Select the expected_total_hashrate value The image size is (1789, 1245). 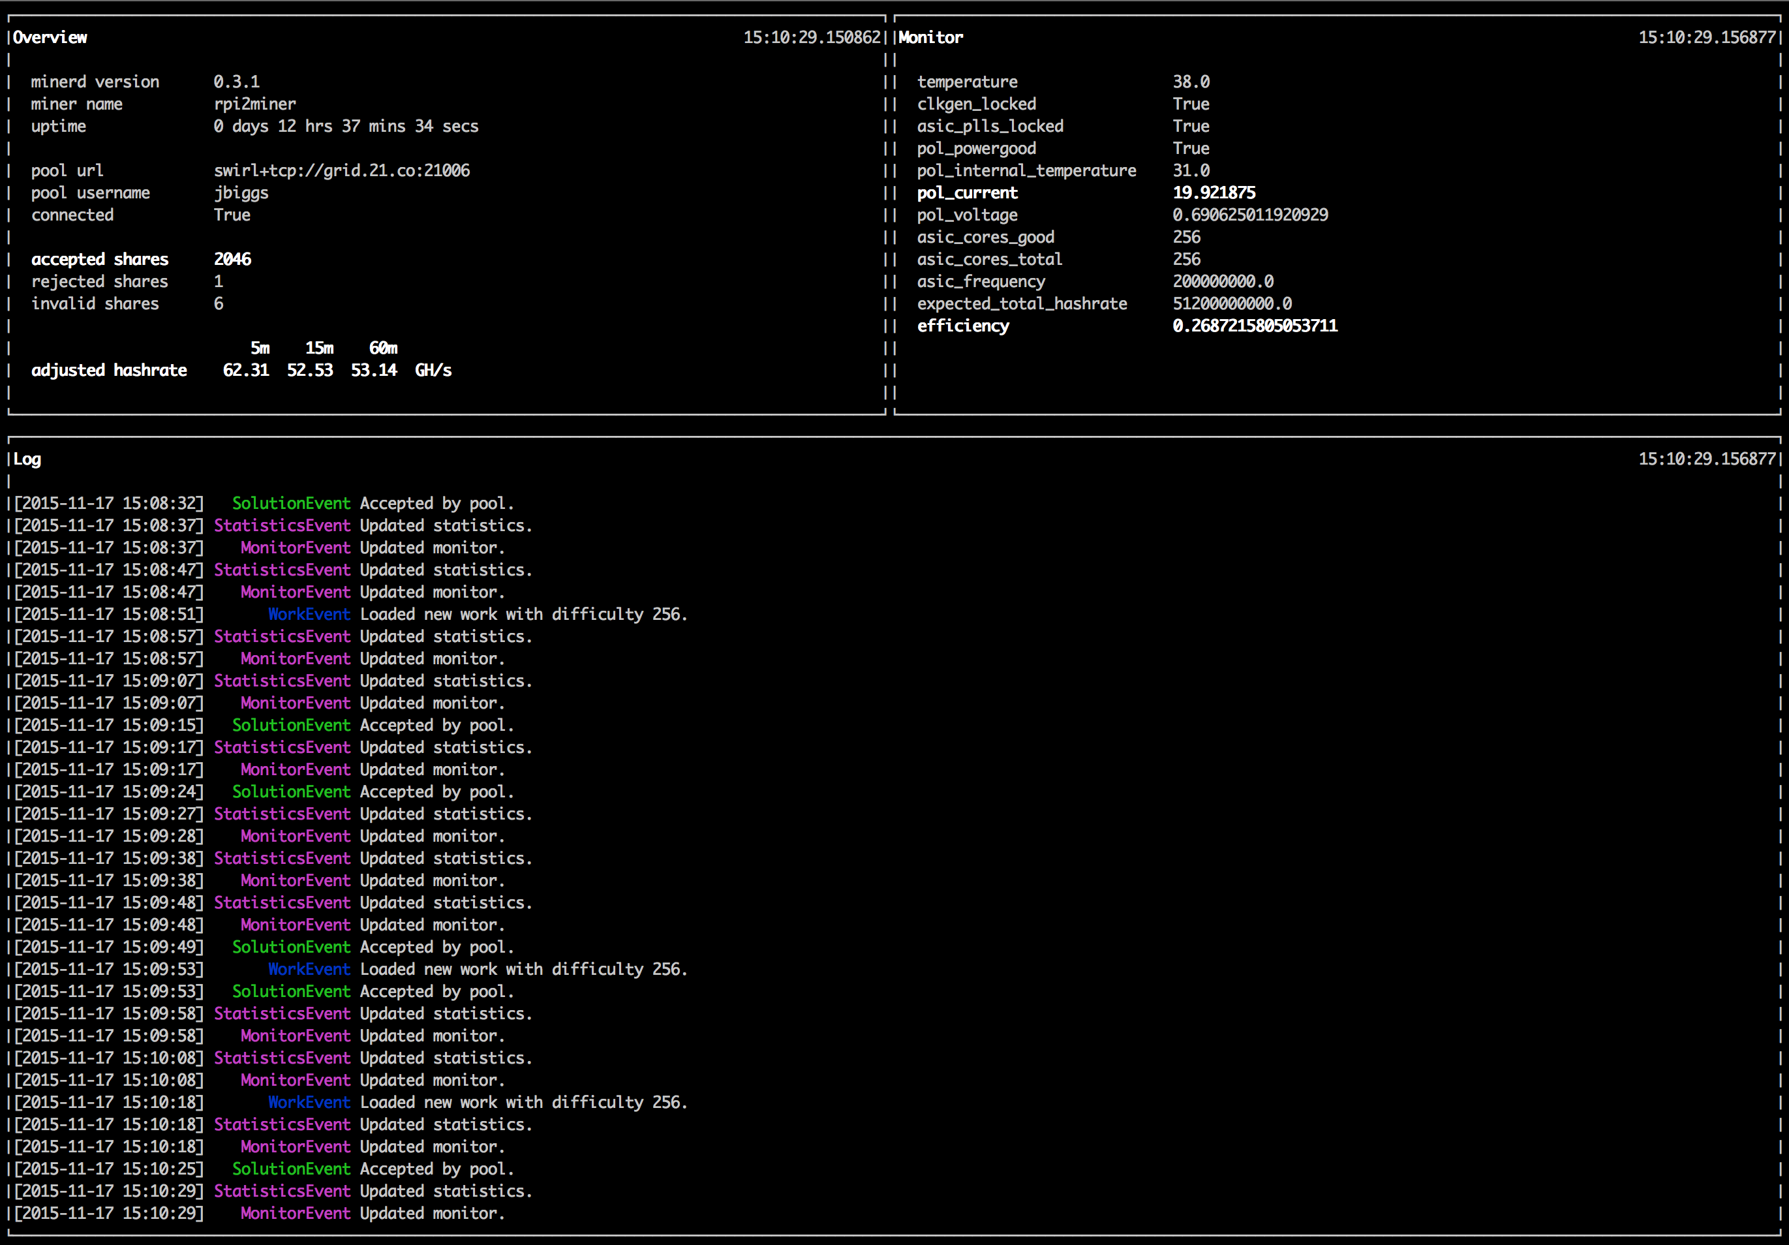pyautogui.click(x=1231, y=304)
